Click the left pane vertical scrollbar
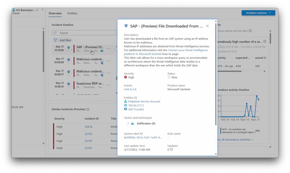Screen dimensions: 290x173 tap(44, 51)
